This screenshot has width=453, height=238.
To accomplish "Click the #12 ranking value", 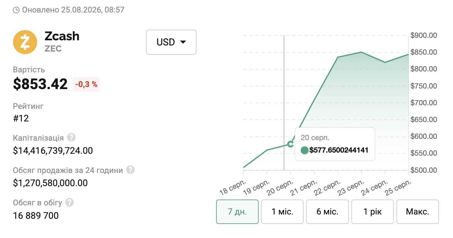I will click(x=21, y=118).
